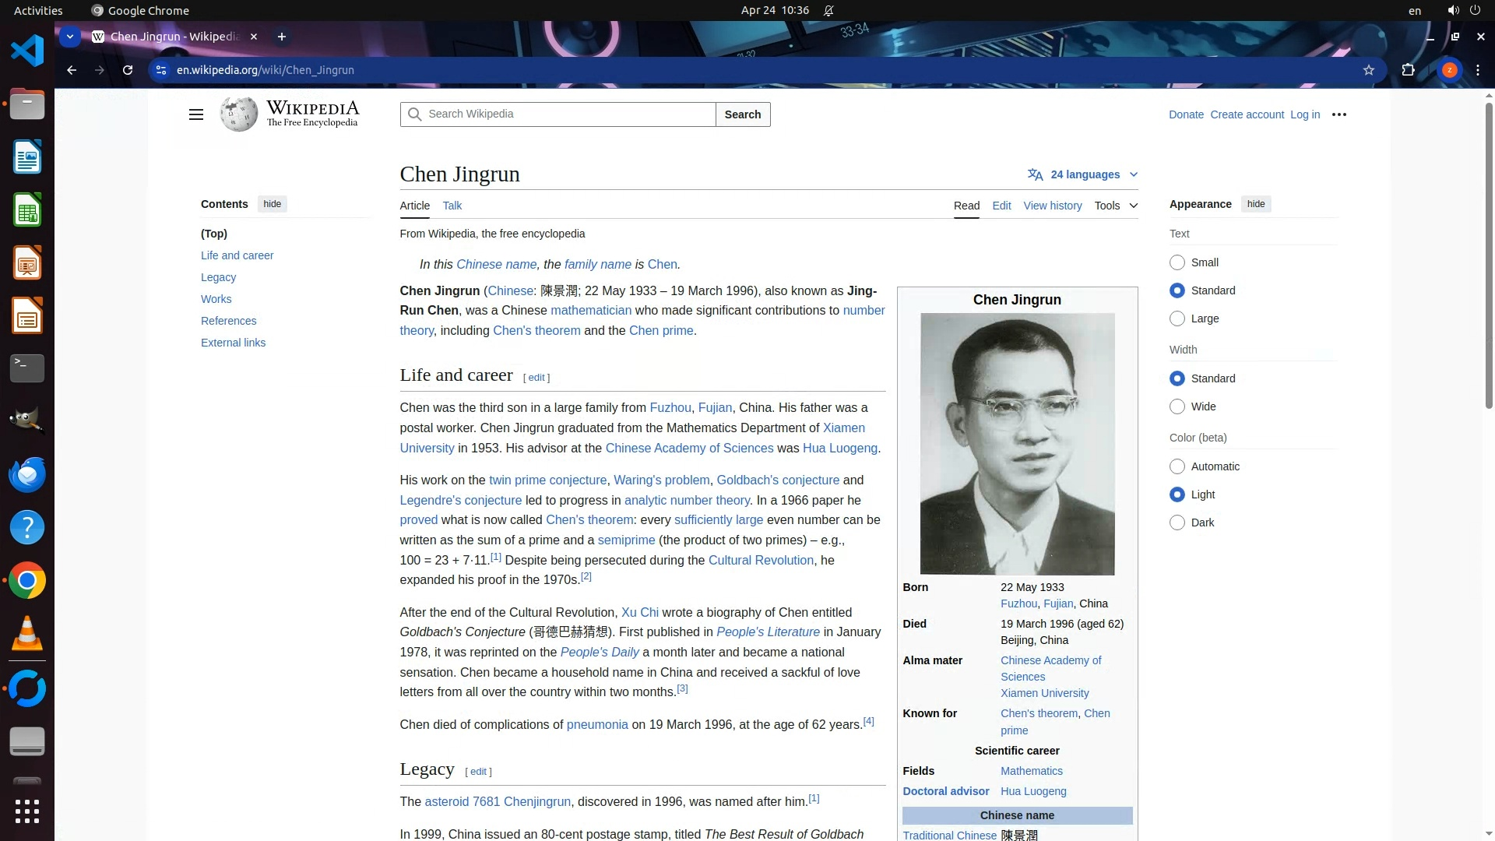Enable Dark color mode
This screenshot has height=841, width=1495.
point(1177,523)
